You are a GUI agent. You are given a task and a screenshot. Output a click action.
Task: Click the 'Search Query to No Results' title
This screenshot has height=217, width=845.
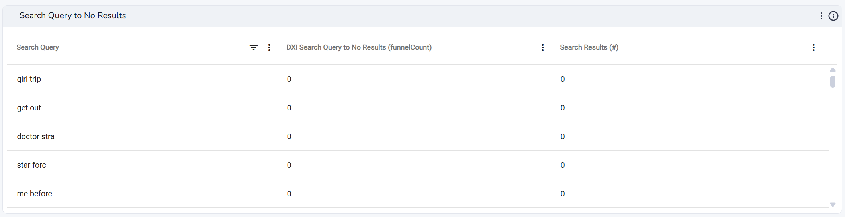[x=73, y=15]
